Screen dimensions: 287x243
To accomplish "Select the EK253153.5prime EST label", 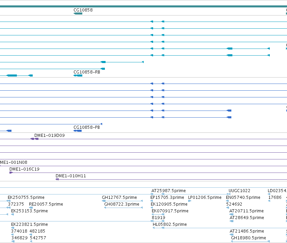I will coord(29,211).
